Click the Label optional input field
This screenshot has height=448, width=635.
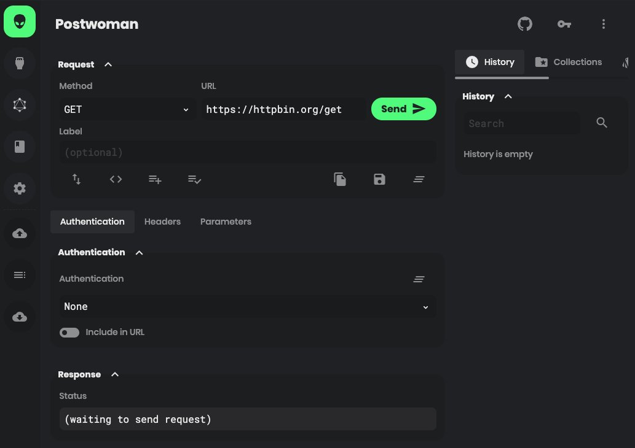[248, 152]
